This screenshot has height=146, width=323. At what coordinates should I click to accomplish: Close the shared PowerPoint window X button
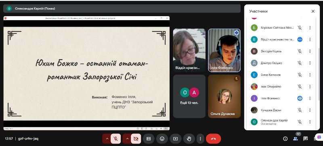pyautogui.click(x=167, y=18)
